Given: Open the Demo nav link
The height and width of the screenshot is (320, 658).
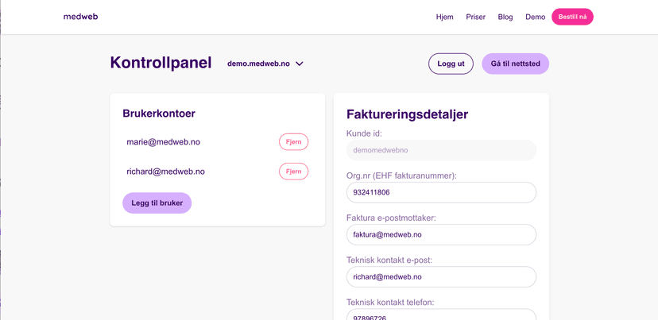Looking at the screenshot, I should [x=535, y=17].
